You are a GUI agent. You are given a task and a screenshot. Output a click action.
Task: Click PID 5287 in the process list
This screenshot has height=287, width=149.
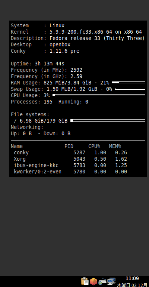pyautogui.click(x=79, y=152)
